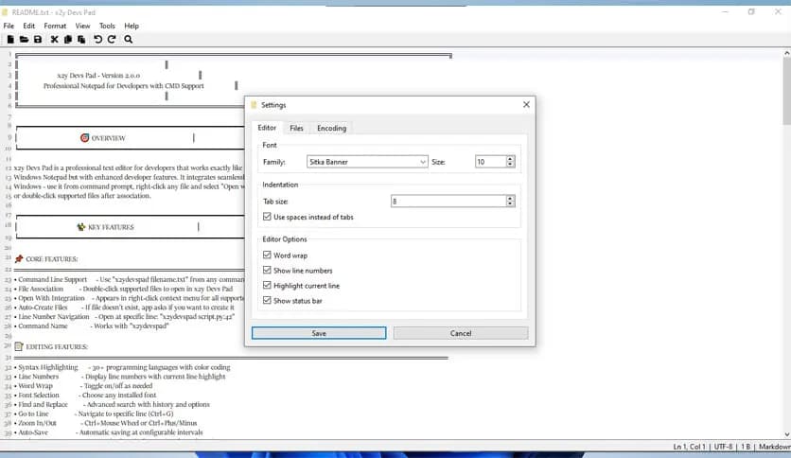Open the Help menu
Screen dimensions: 791x458
[132, 26]
